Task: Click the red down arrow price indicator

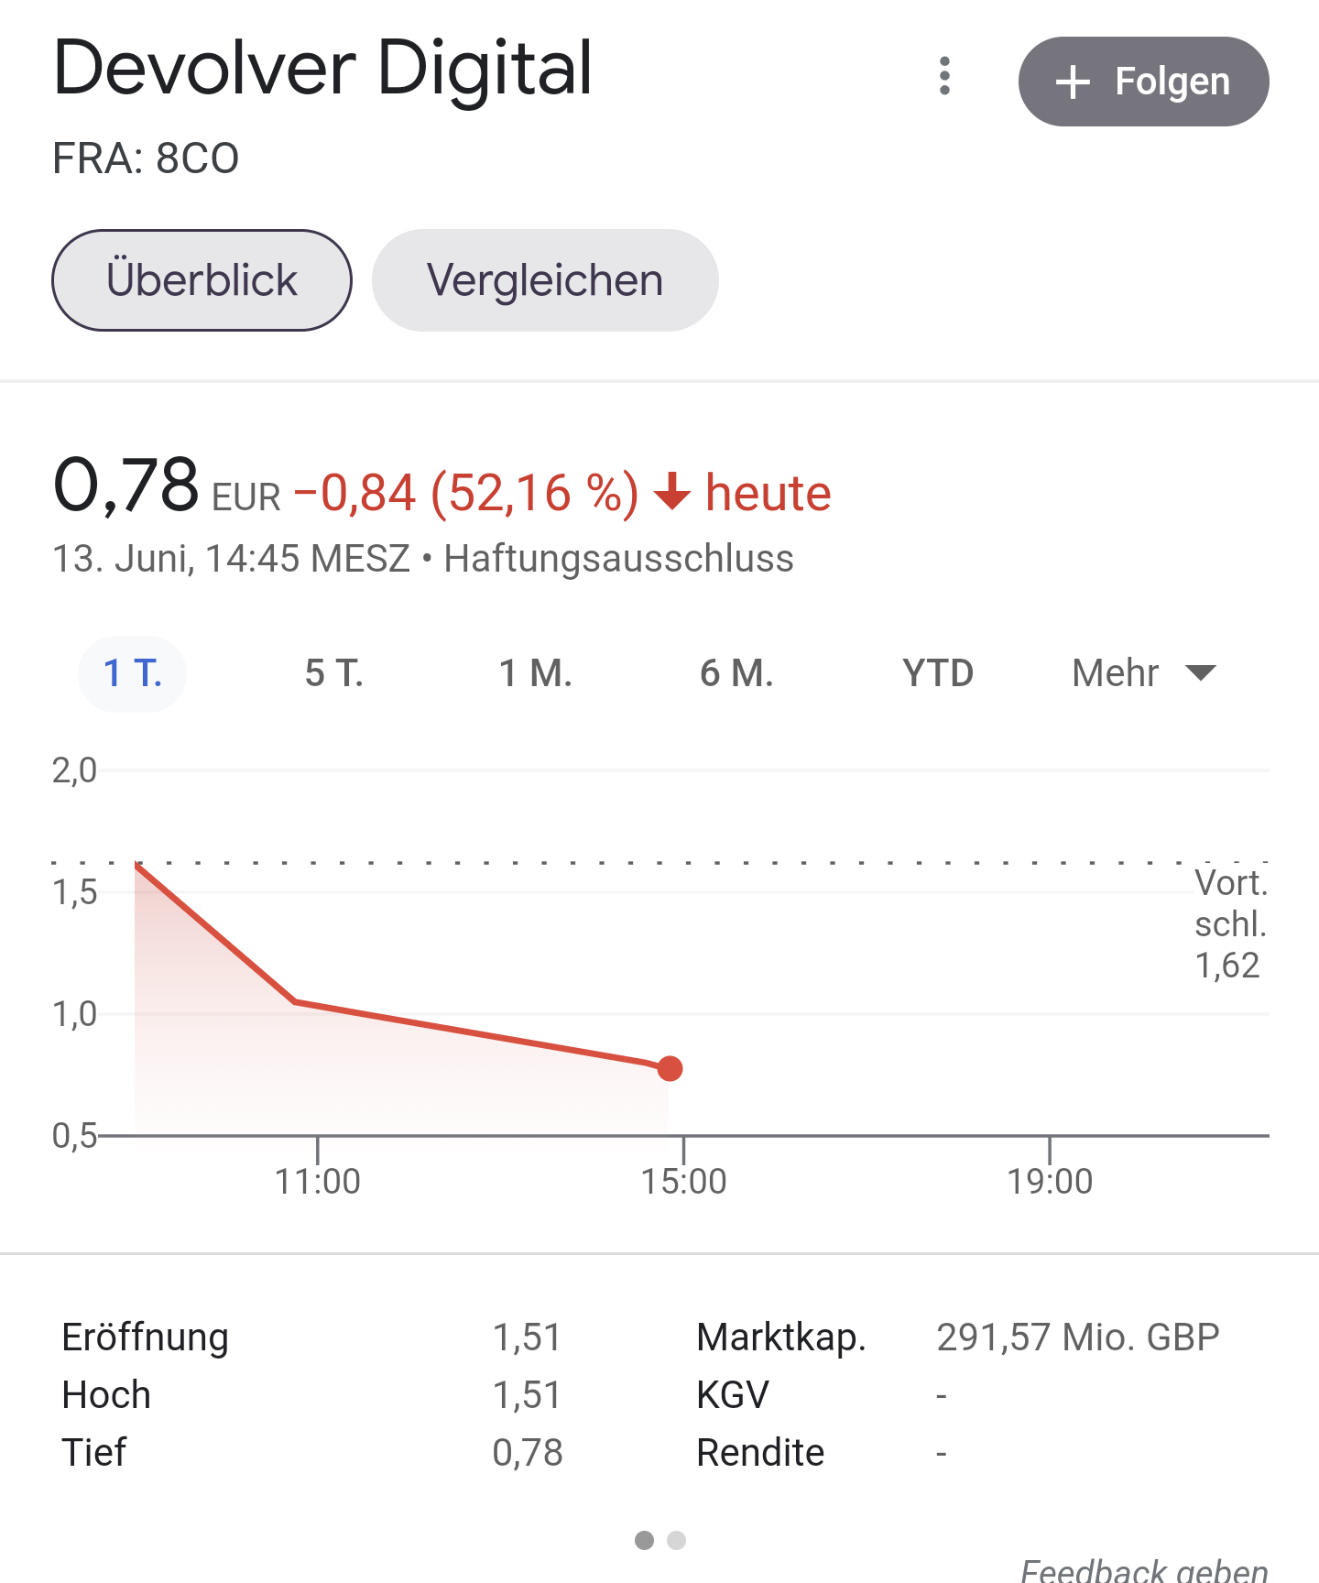Action: tap(672, 492)
